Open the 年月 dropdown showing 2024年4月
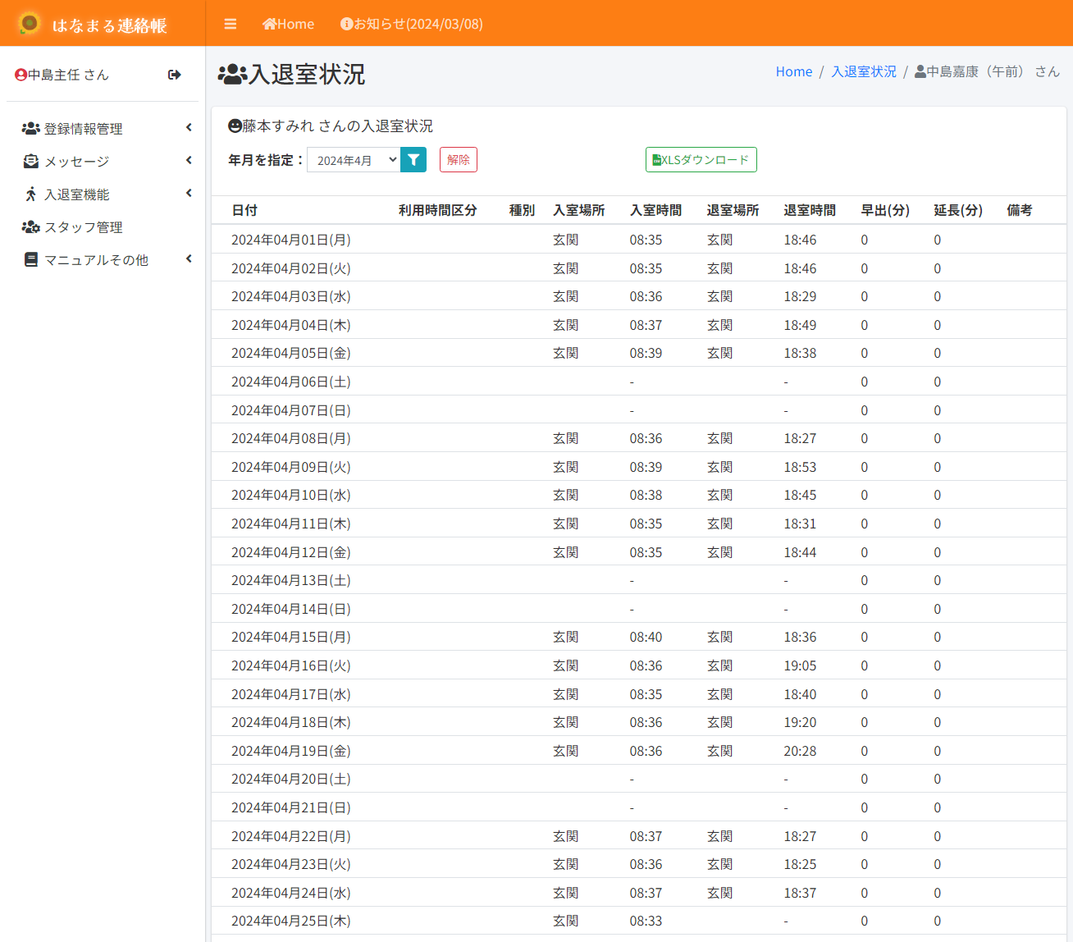 tap(354, 160)
